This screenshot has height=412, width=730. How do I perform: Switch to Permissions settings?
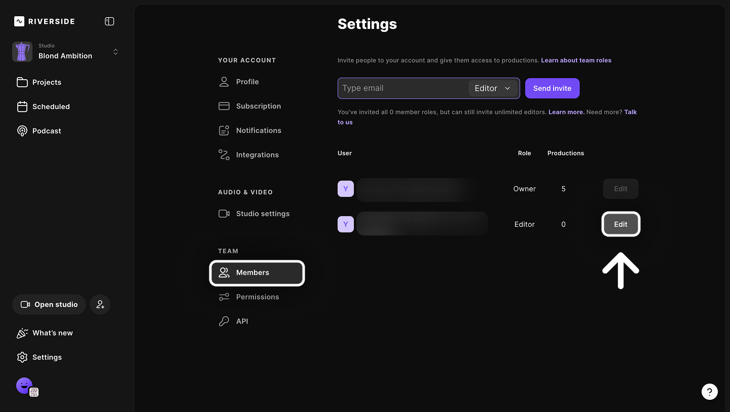257,297
